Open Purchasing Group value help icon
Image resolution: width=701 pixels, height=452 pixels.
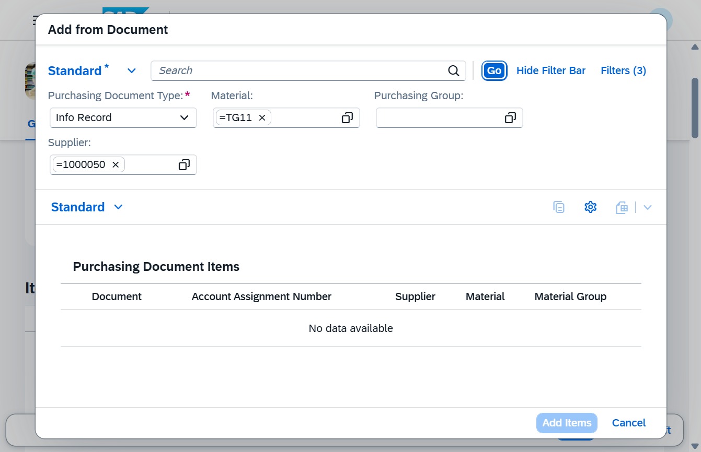point(510,118)
